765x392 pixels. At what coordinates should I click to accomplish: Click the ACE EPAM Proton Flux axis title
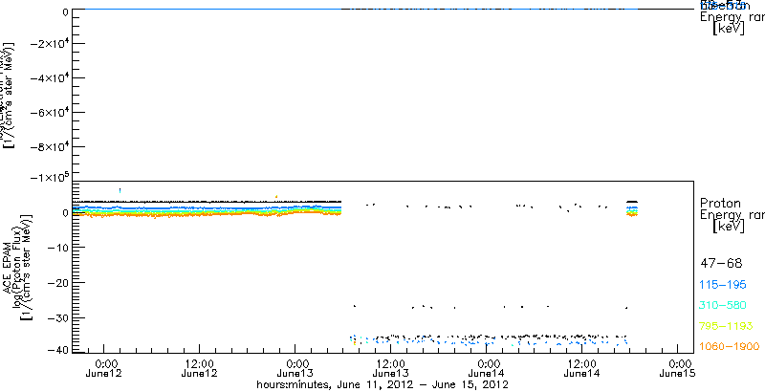point(18,267)
